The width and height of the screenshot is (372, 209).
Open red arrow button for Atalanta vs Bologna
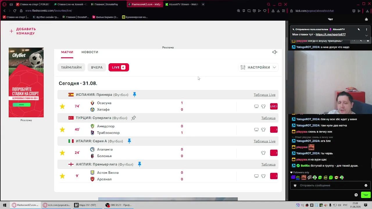point(274,153)
